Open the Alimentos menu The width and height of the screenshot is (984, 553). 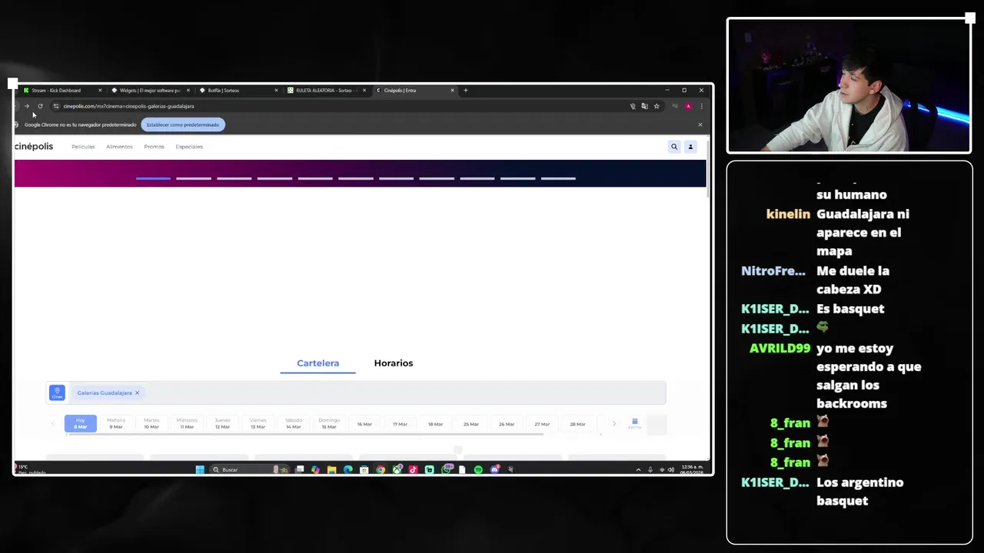click(x=119, y=147)
